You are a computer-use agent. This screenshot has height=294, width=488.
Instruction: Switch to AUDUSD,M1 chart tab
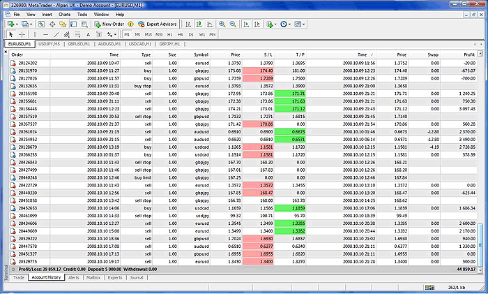[x=109, y=44]
